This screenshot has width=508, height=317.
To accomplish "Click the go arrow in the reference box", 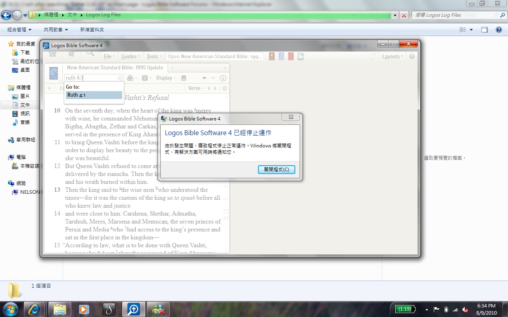I will click(120, 78).
